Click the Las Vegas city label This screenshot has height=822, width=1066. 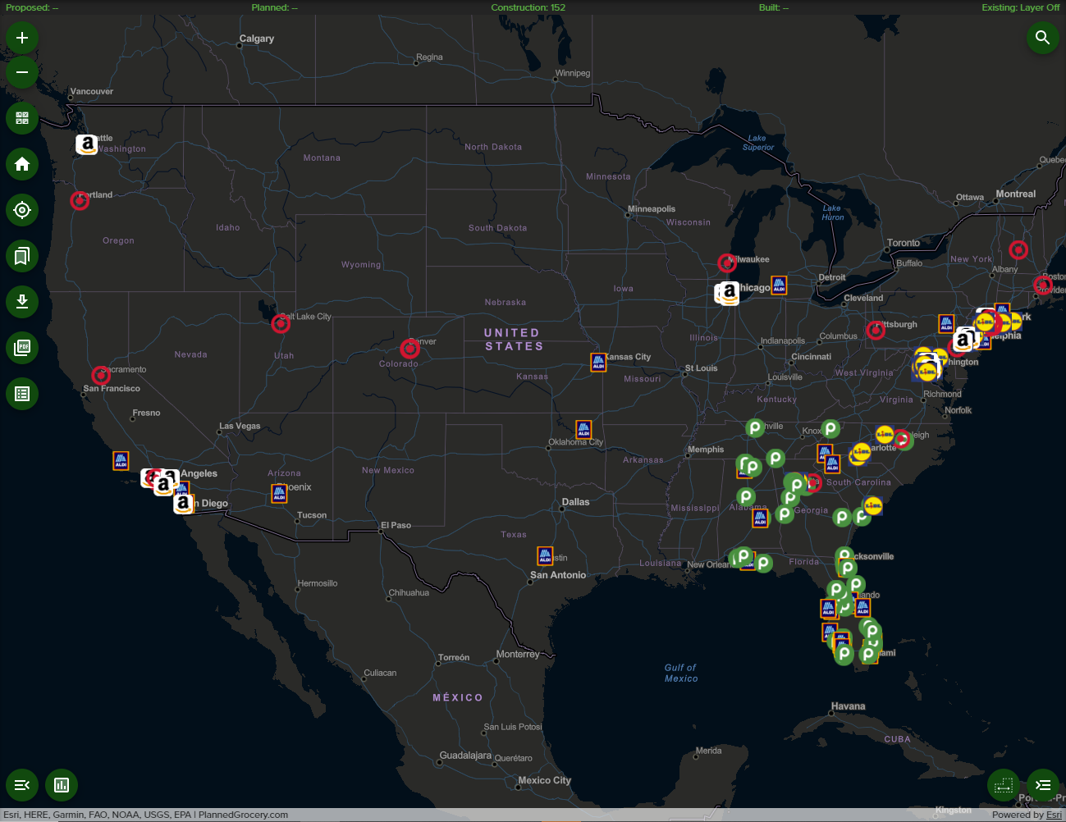point(240,426)
